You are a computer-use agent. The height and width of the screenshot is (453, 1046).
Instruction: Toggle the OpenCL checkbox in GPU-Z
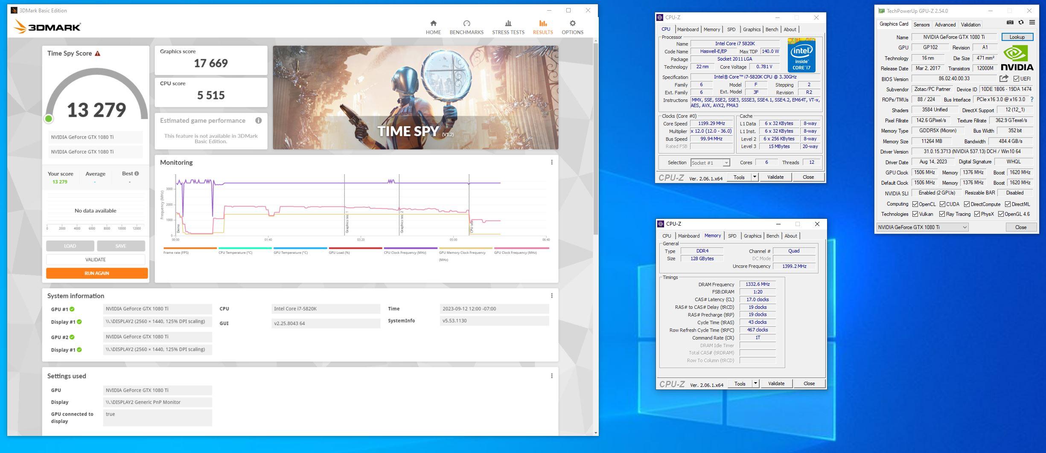(x=915, y=204)
